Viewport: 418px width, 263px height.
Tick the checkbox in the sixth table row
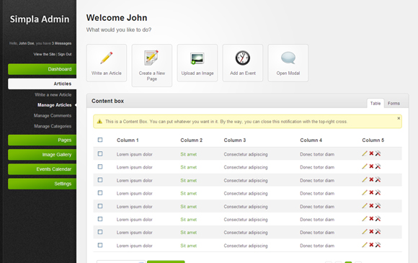[100, 219]
